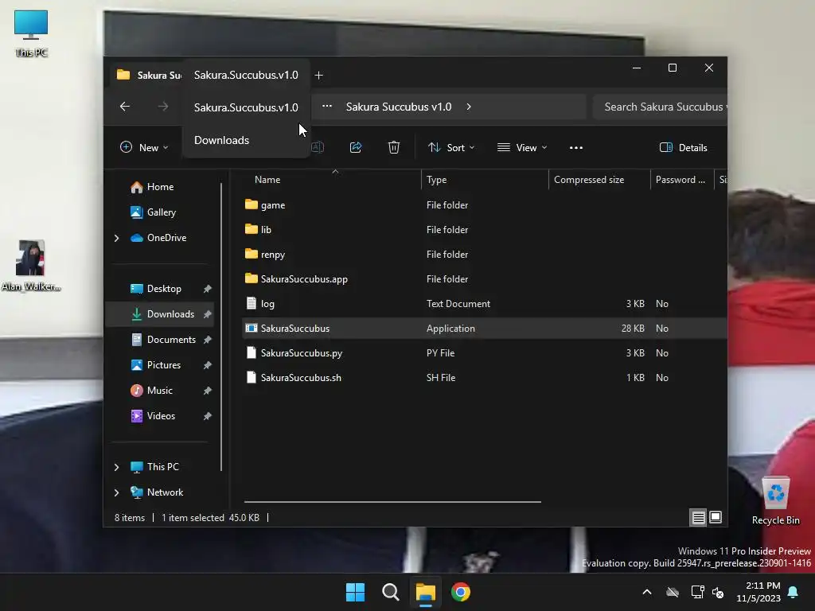Launch Google Chrome from taskbar

[461, 592]
